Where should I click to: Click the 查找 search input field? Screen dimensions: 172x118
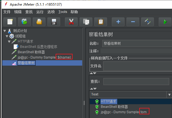136,81
